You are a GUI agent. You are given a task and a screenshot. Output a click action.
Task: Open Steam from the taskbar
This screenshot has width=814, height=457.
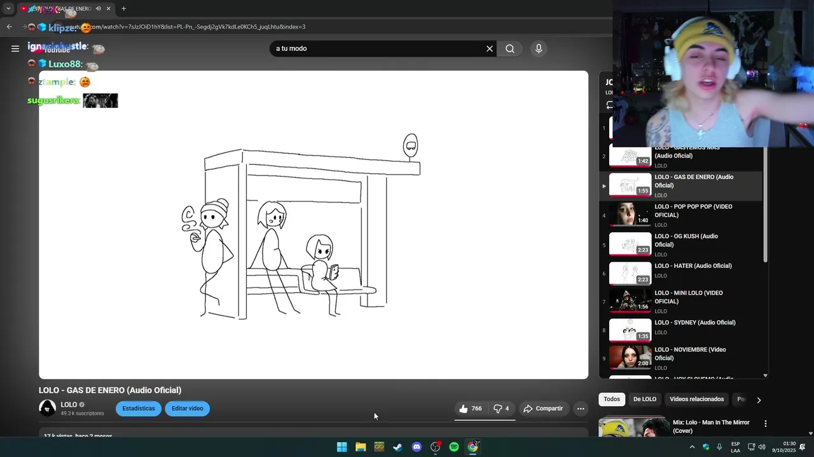click(x=397, y=447)
